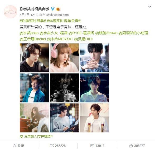The image size is (155, 149).
Task: Like the post with thumbs-up icon
Action: 131,146
